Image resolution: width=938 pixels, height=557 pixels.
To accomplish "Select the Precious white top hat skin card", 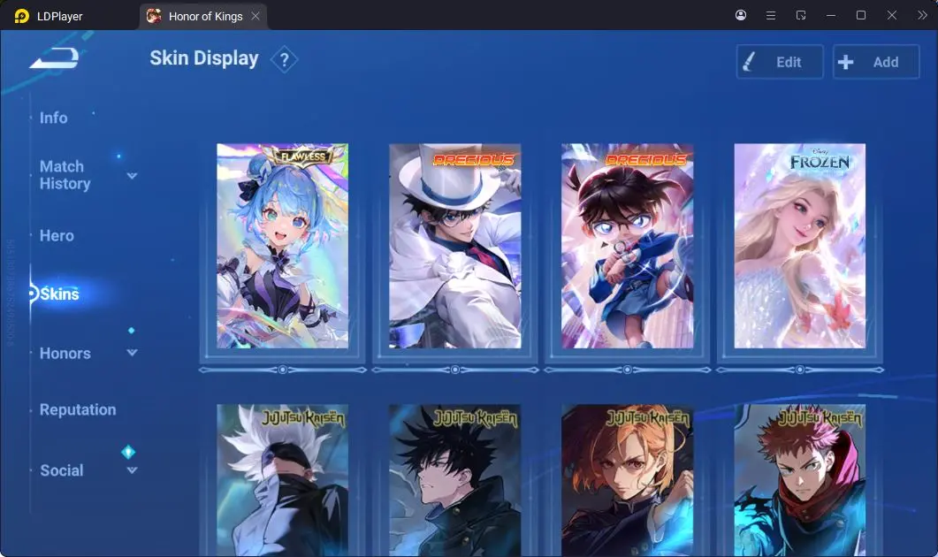I will click(x=454, y=246).
